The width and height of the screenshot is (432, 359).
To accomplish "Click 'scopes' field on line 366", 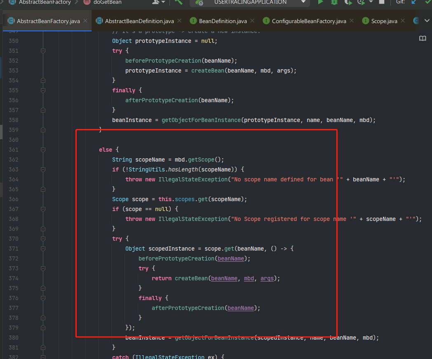I will pos(185,199).
